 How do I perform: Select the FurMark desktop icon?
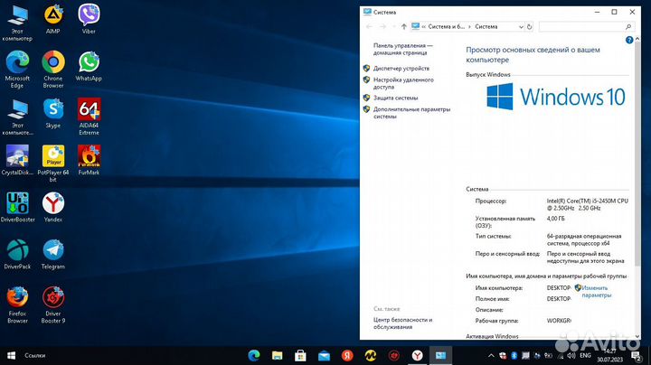tap(89, 160)
